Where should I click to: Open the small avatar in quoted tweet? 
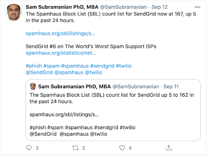click(33, 87)
